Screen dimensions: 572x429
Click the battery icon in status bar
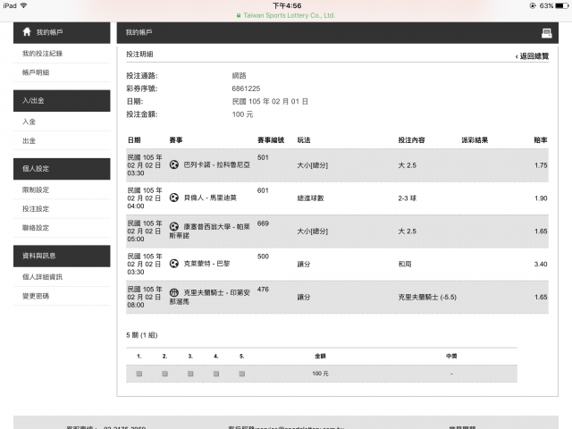pyautogui.click(x=562, y=6)
